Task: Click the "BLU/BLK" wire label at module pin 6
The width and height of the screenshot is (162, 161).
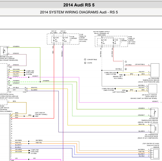Action: coord(18,147)
